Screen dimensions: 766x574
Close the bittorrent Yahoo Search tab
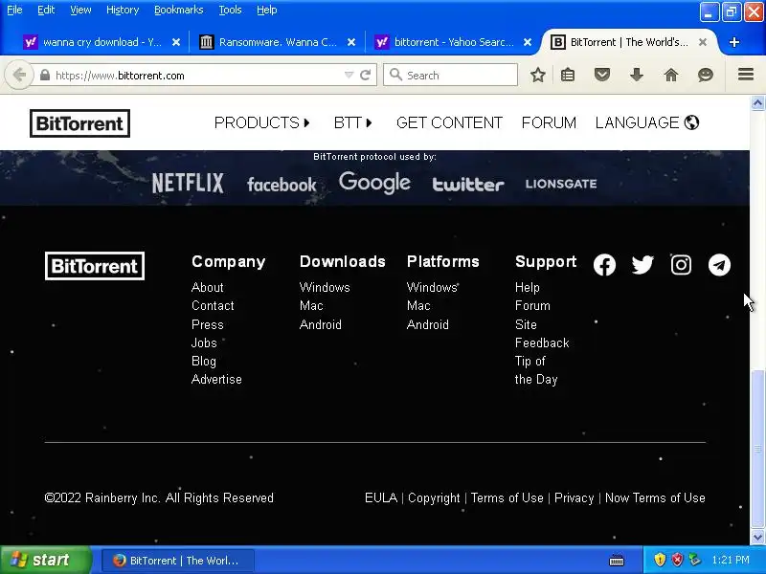pyautogui.click(x=528, y=42)
